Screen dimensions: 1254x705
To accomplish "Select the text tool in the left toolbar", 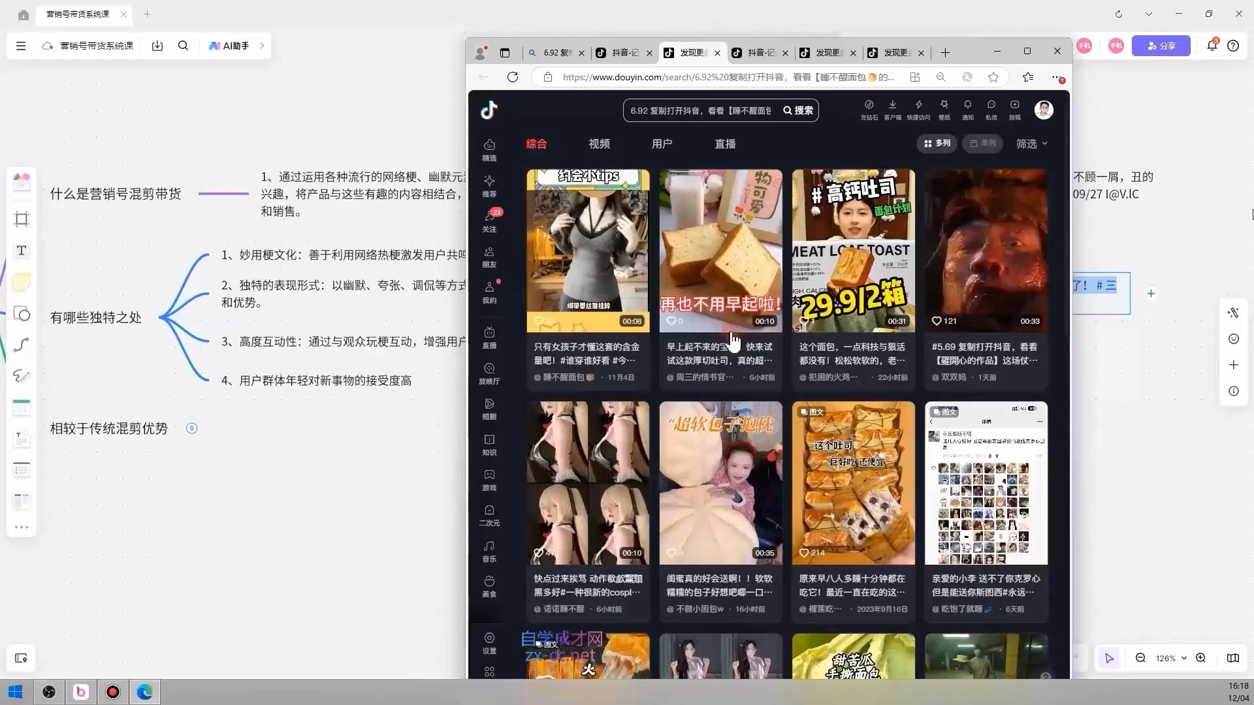I will 22,250.
